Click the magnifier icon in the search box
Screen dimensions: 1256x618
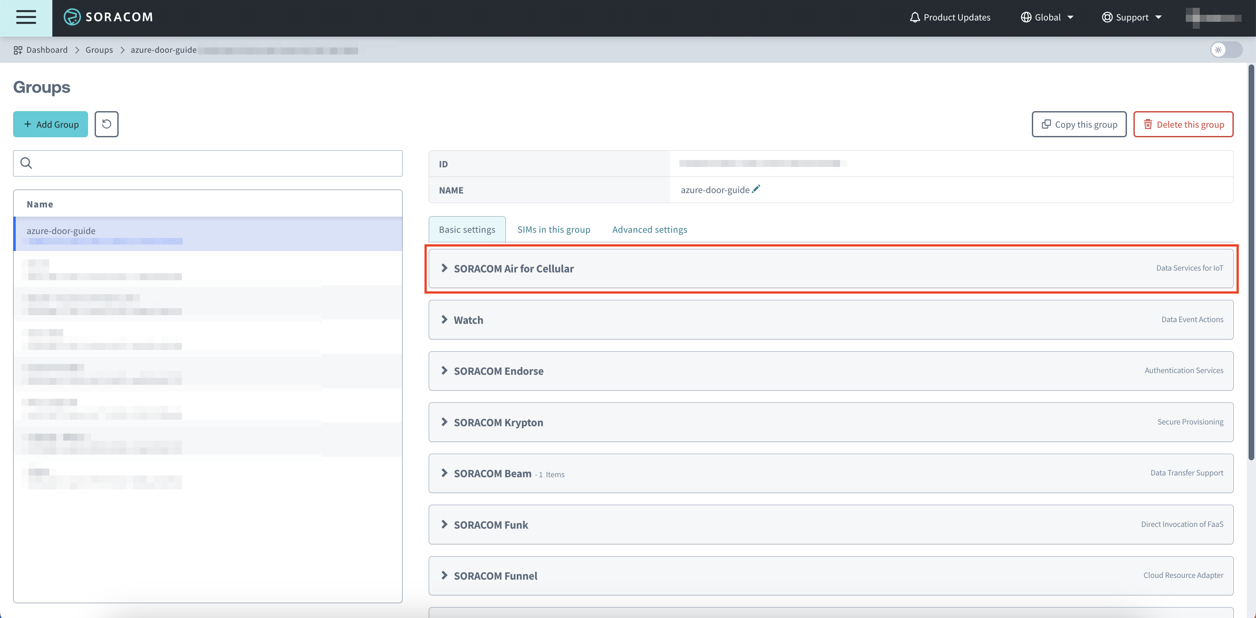pyautogui.click(x=26, y=163)
